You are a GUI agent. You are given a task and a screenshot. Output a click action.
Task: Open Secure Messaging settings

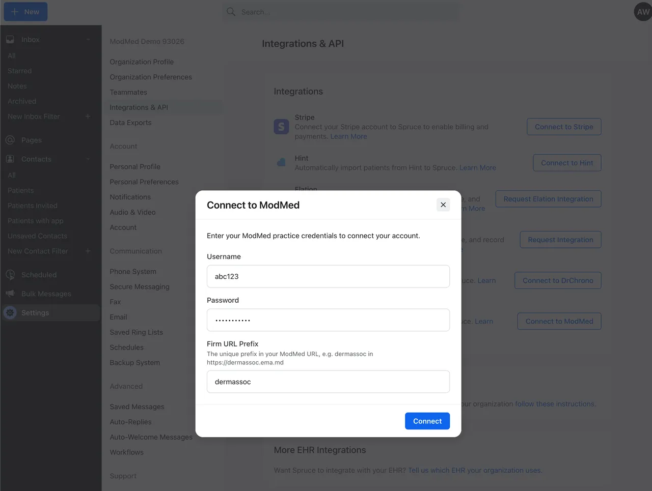[140, 287]
